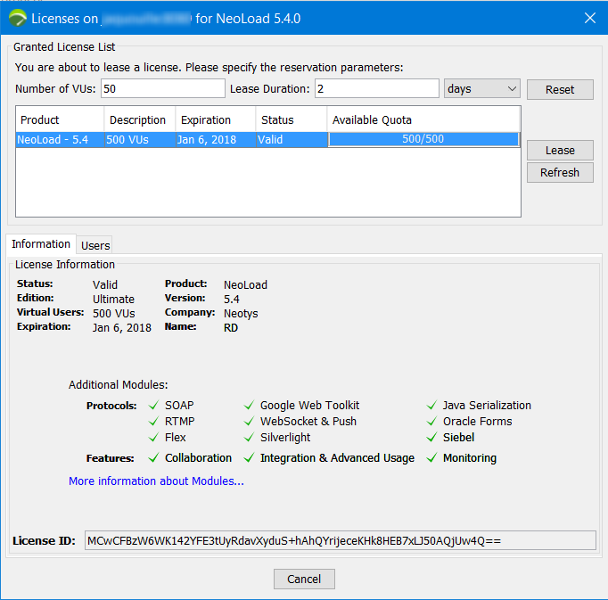Click the Siebel protocol checkmark icon
Screen dimensions: 608x600
point(432,438)
